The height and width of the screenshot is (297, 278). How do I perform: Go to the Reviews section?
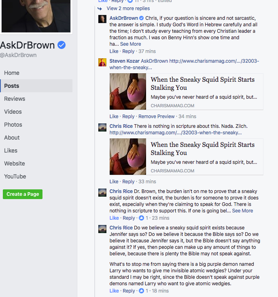tap(15, 99)
